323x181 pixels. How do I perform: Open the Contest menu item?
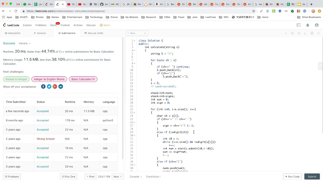[x=65, y=25]
